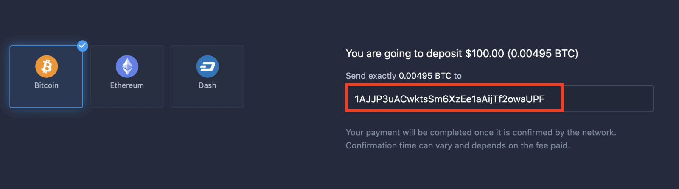Click the "Send exactly" label text

(370, 76)
